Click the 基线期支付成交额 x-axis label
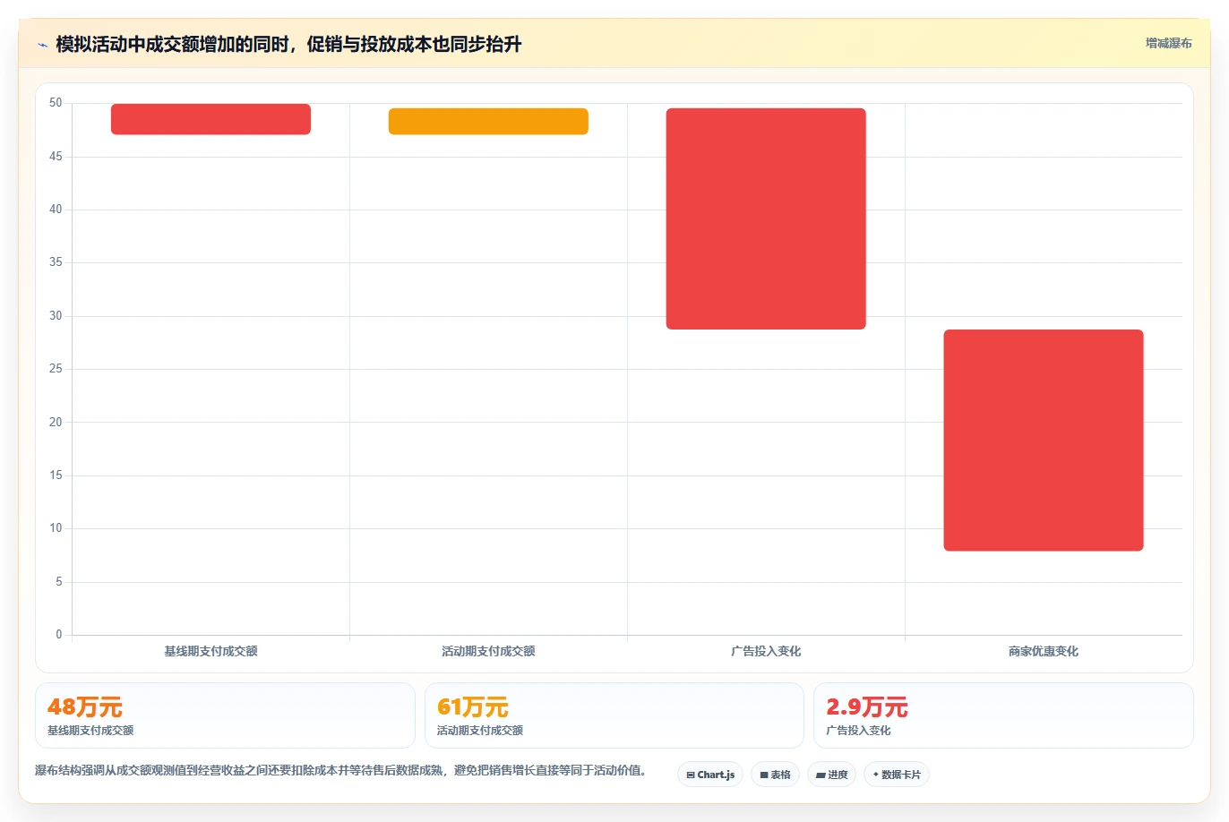The height and width of the screenshot is (822, 1229). point(211,652)
